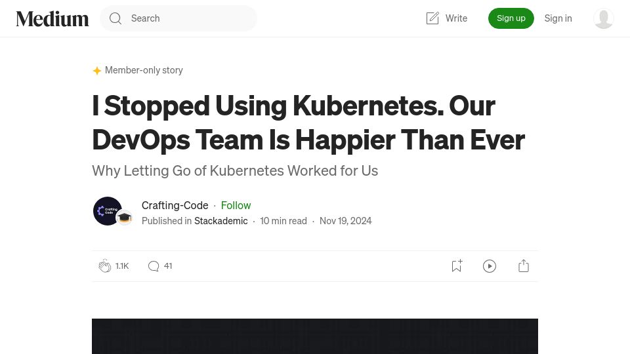Select the Member-only story label
630x354 pixels.
point(144,70)
